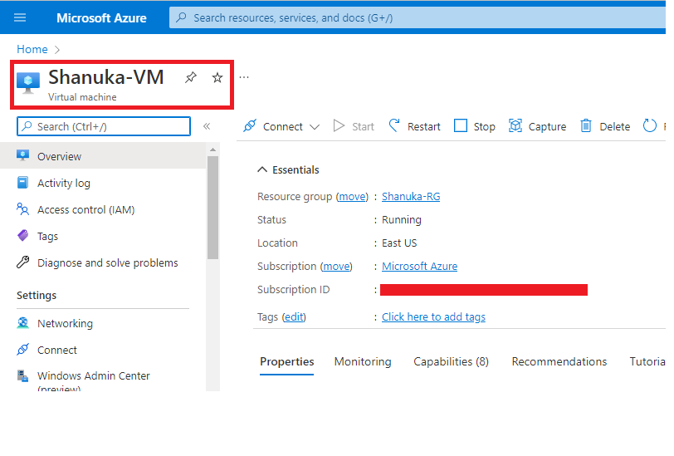This screenshot has height=456, width=674.
Task: Click the sidebar scrollbar thumb
Action: coord(212,208)
